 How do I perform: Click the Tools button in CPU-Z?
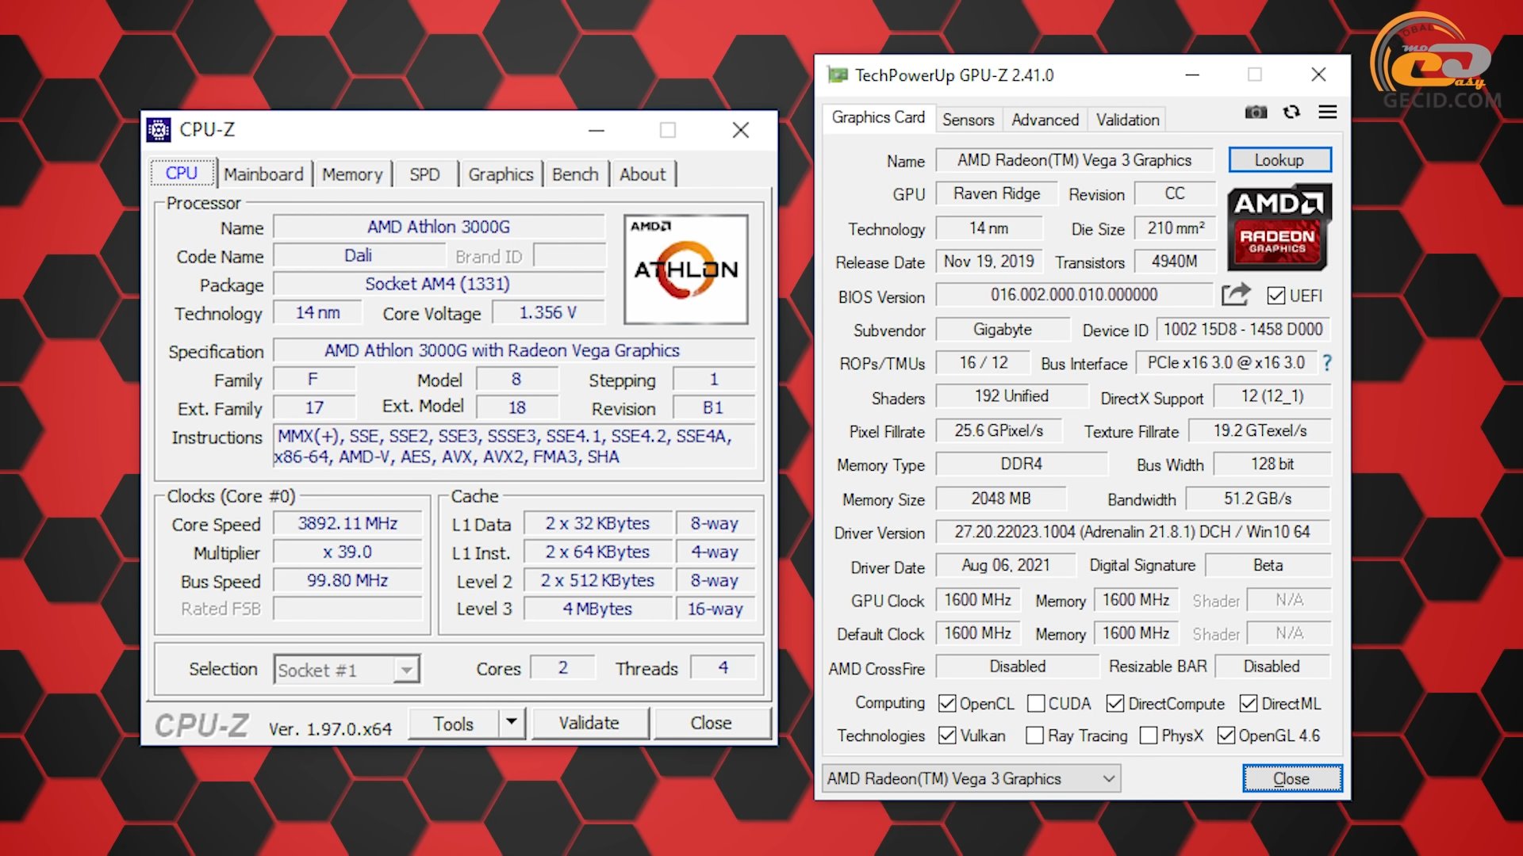coord(454,723)
